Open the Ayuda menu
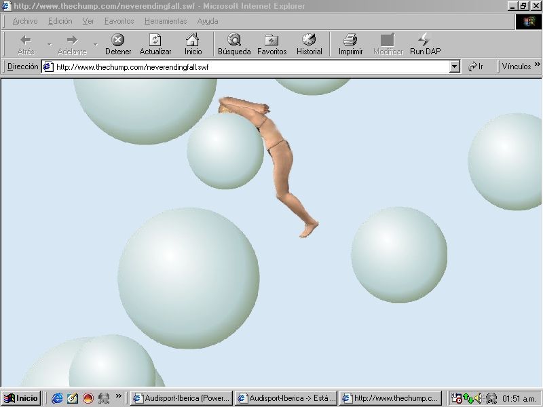This screenshot has width=543, height=407. 208,21
